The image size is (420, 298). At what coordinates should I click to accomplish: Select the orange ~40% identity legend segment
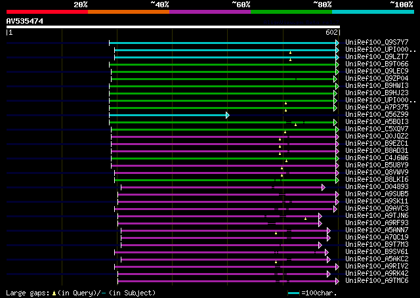(129, 12)
